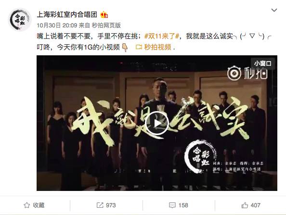Click the video camera icon beside 秒拍视频
This screenshot has width=286, height=215.
pyautogui.click(x=139, y=47)
